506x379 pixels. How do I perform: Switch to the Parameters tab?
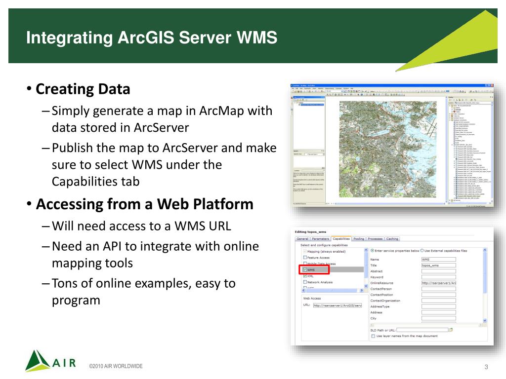320,239
